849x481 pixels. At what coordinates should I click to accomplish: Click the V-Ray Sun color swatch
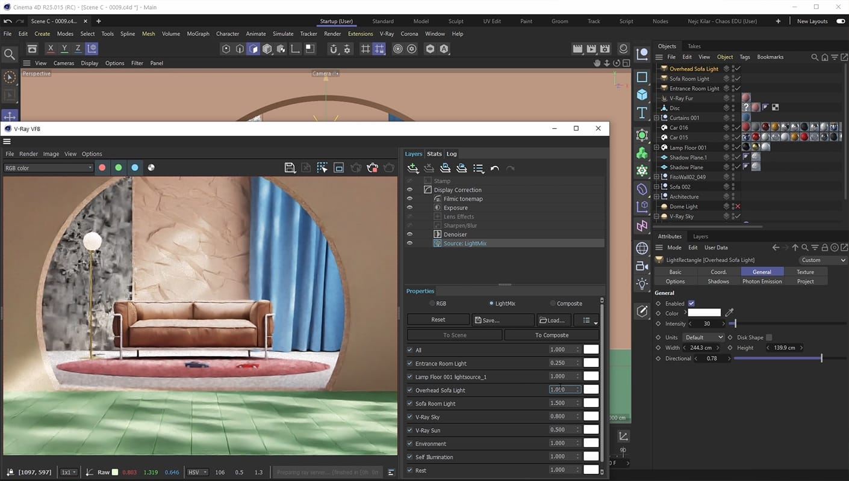(x=591, y=430)
